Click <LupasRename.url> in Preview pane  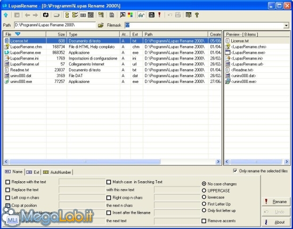247,64
